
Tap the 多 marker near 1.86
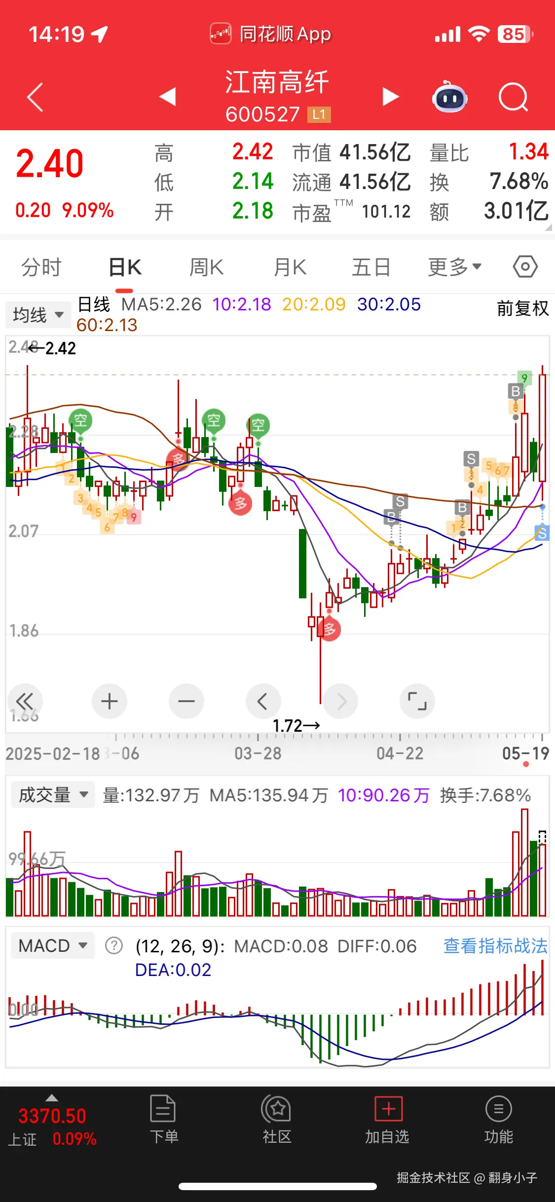point(330,629)
